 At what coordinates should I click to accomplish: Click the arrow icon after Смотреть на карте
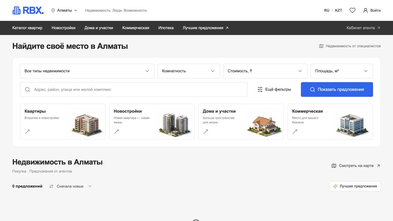click(378, 166)
